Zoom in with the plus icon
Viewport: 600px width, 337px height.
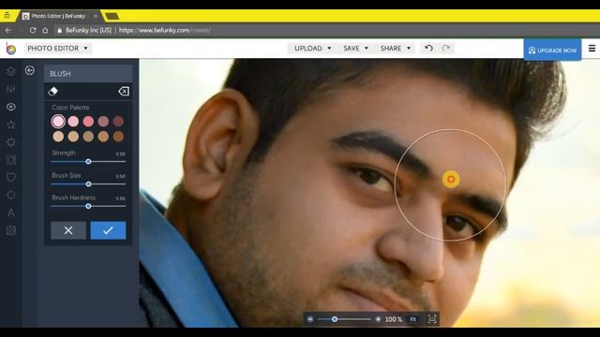pyautogui.click(x=378, y=319)
